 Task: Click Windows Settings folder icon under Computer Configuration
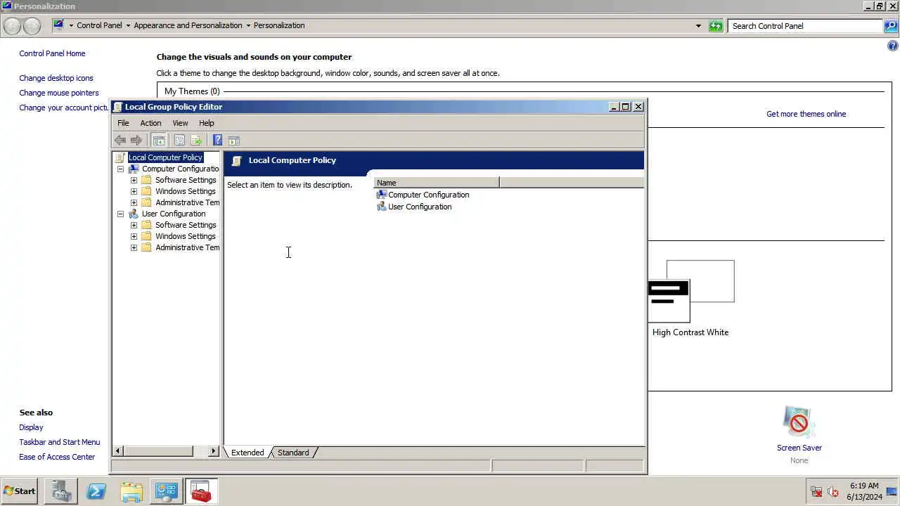pos(146,191)
